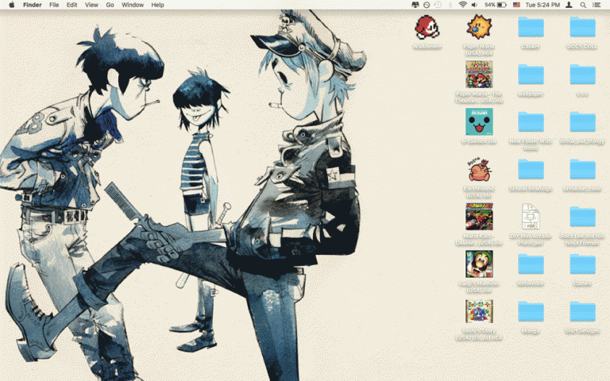
Task: Select the Reference folder
Action: point(531,264)
